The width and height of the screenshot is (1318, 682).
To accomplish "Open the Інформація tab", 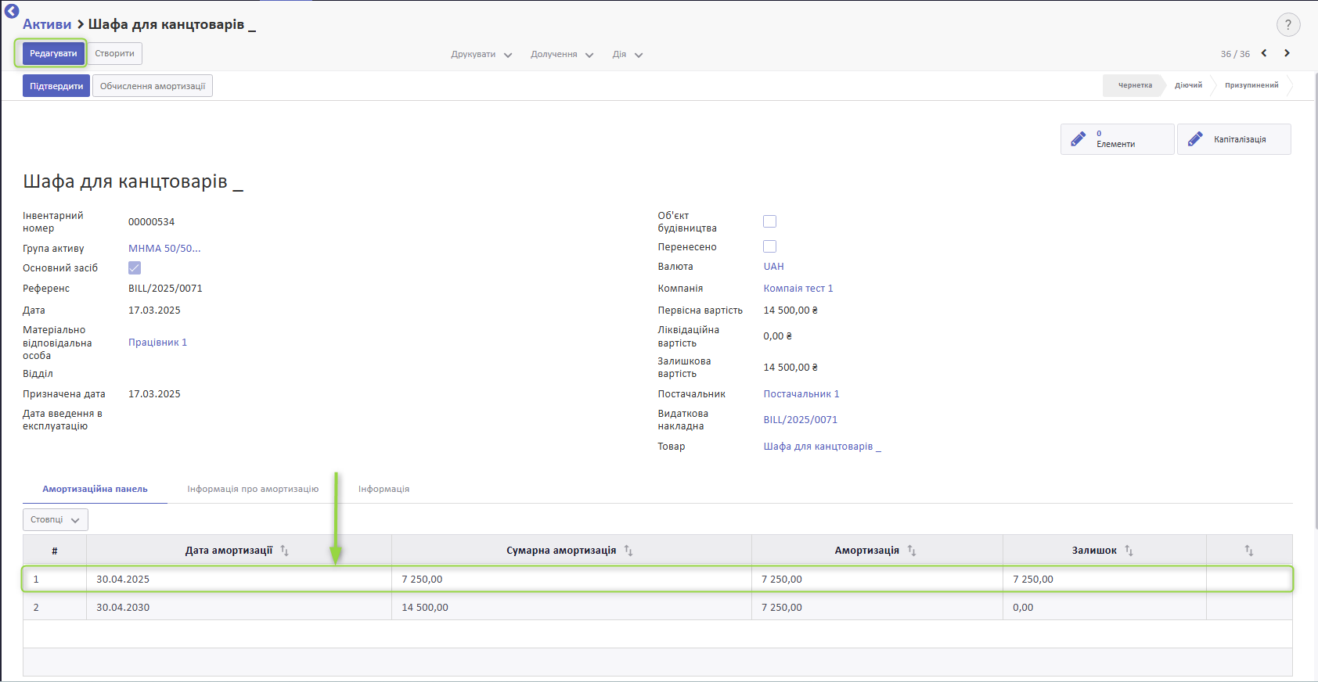I will tap(384, 489).
